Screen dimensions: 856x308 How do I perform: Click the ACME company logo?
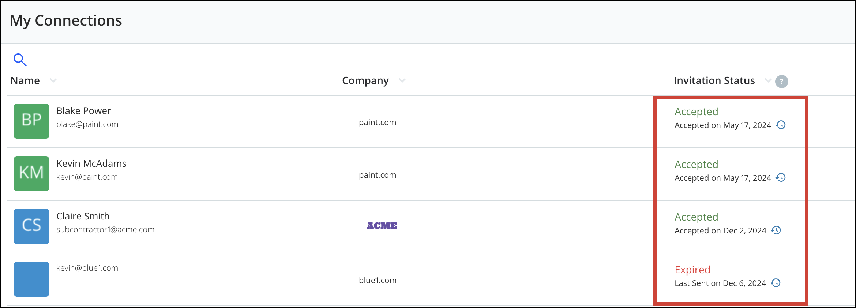382,226
